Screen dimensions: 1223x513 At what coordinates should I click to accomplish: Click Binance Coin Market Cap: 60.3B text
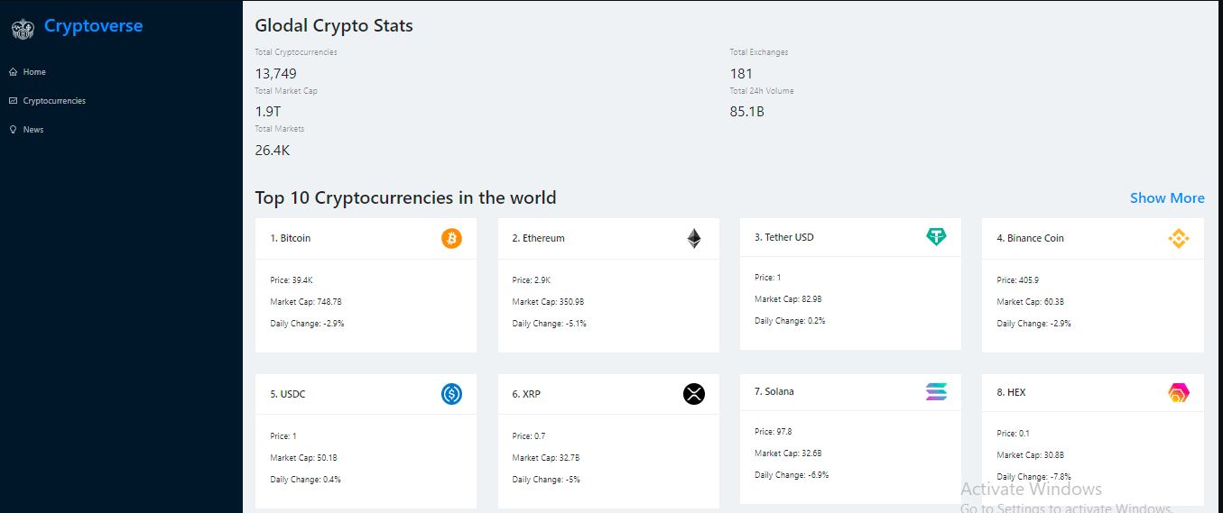pos(1031,302)
